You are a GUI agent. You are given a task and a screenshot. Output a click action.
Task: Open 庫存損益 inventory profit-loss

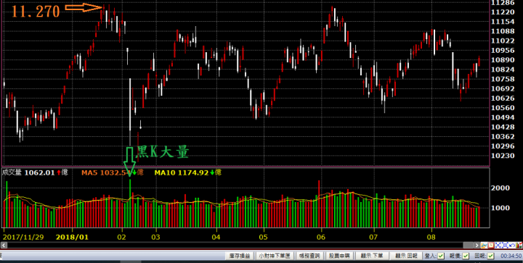click(x=240, y=256)
